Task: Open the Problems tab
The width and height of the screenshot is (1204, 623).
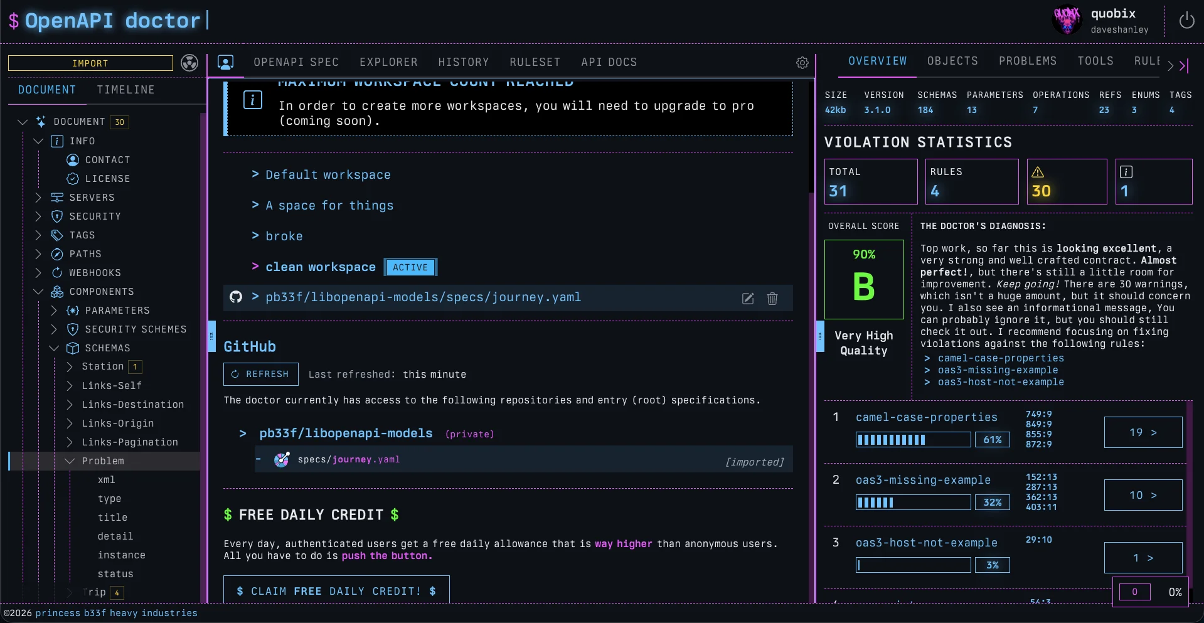Action: pyautogui.click(x=1027, y=61)
